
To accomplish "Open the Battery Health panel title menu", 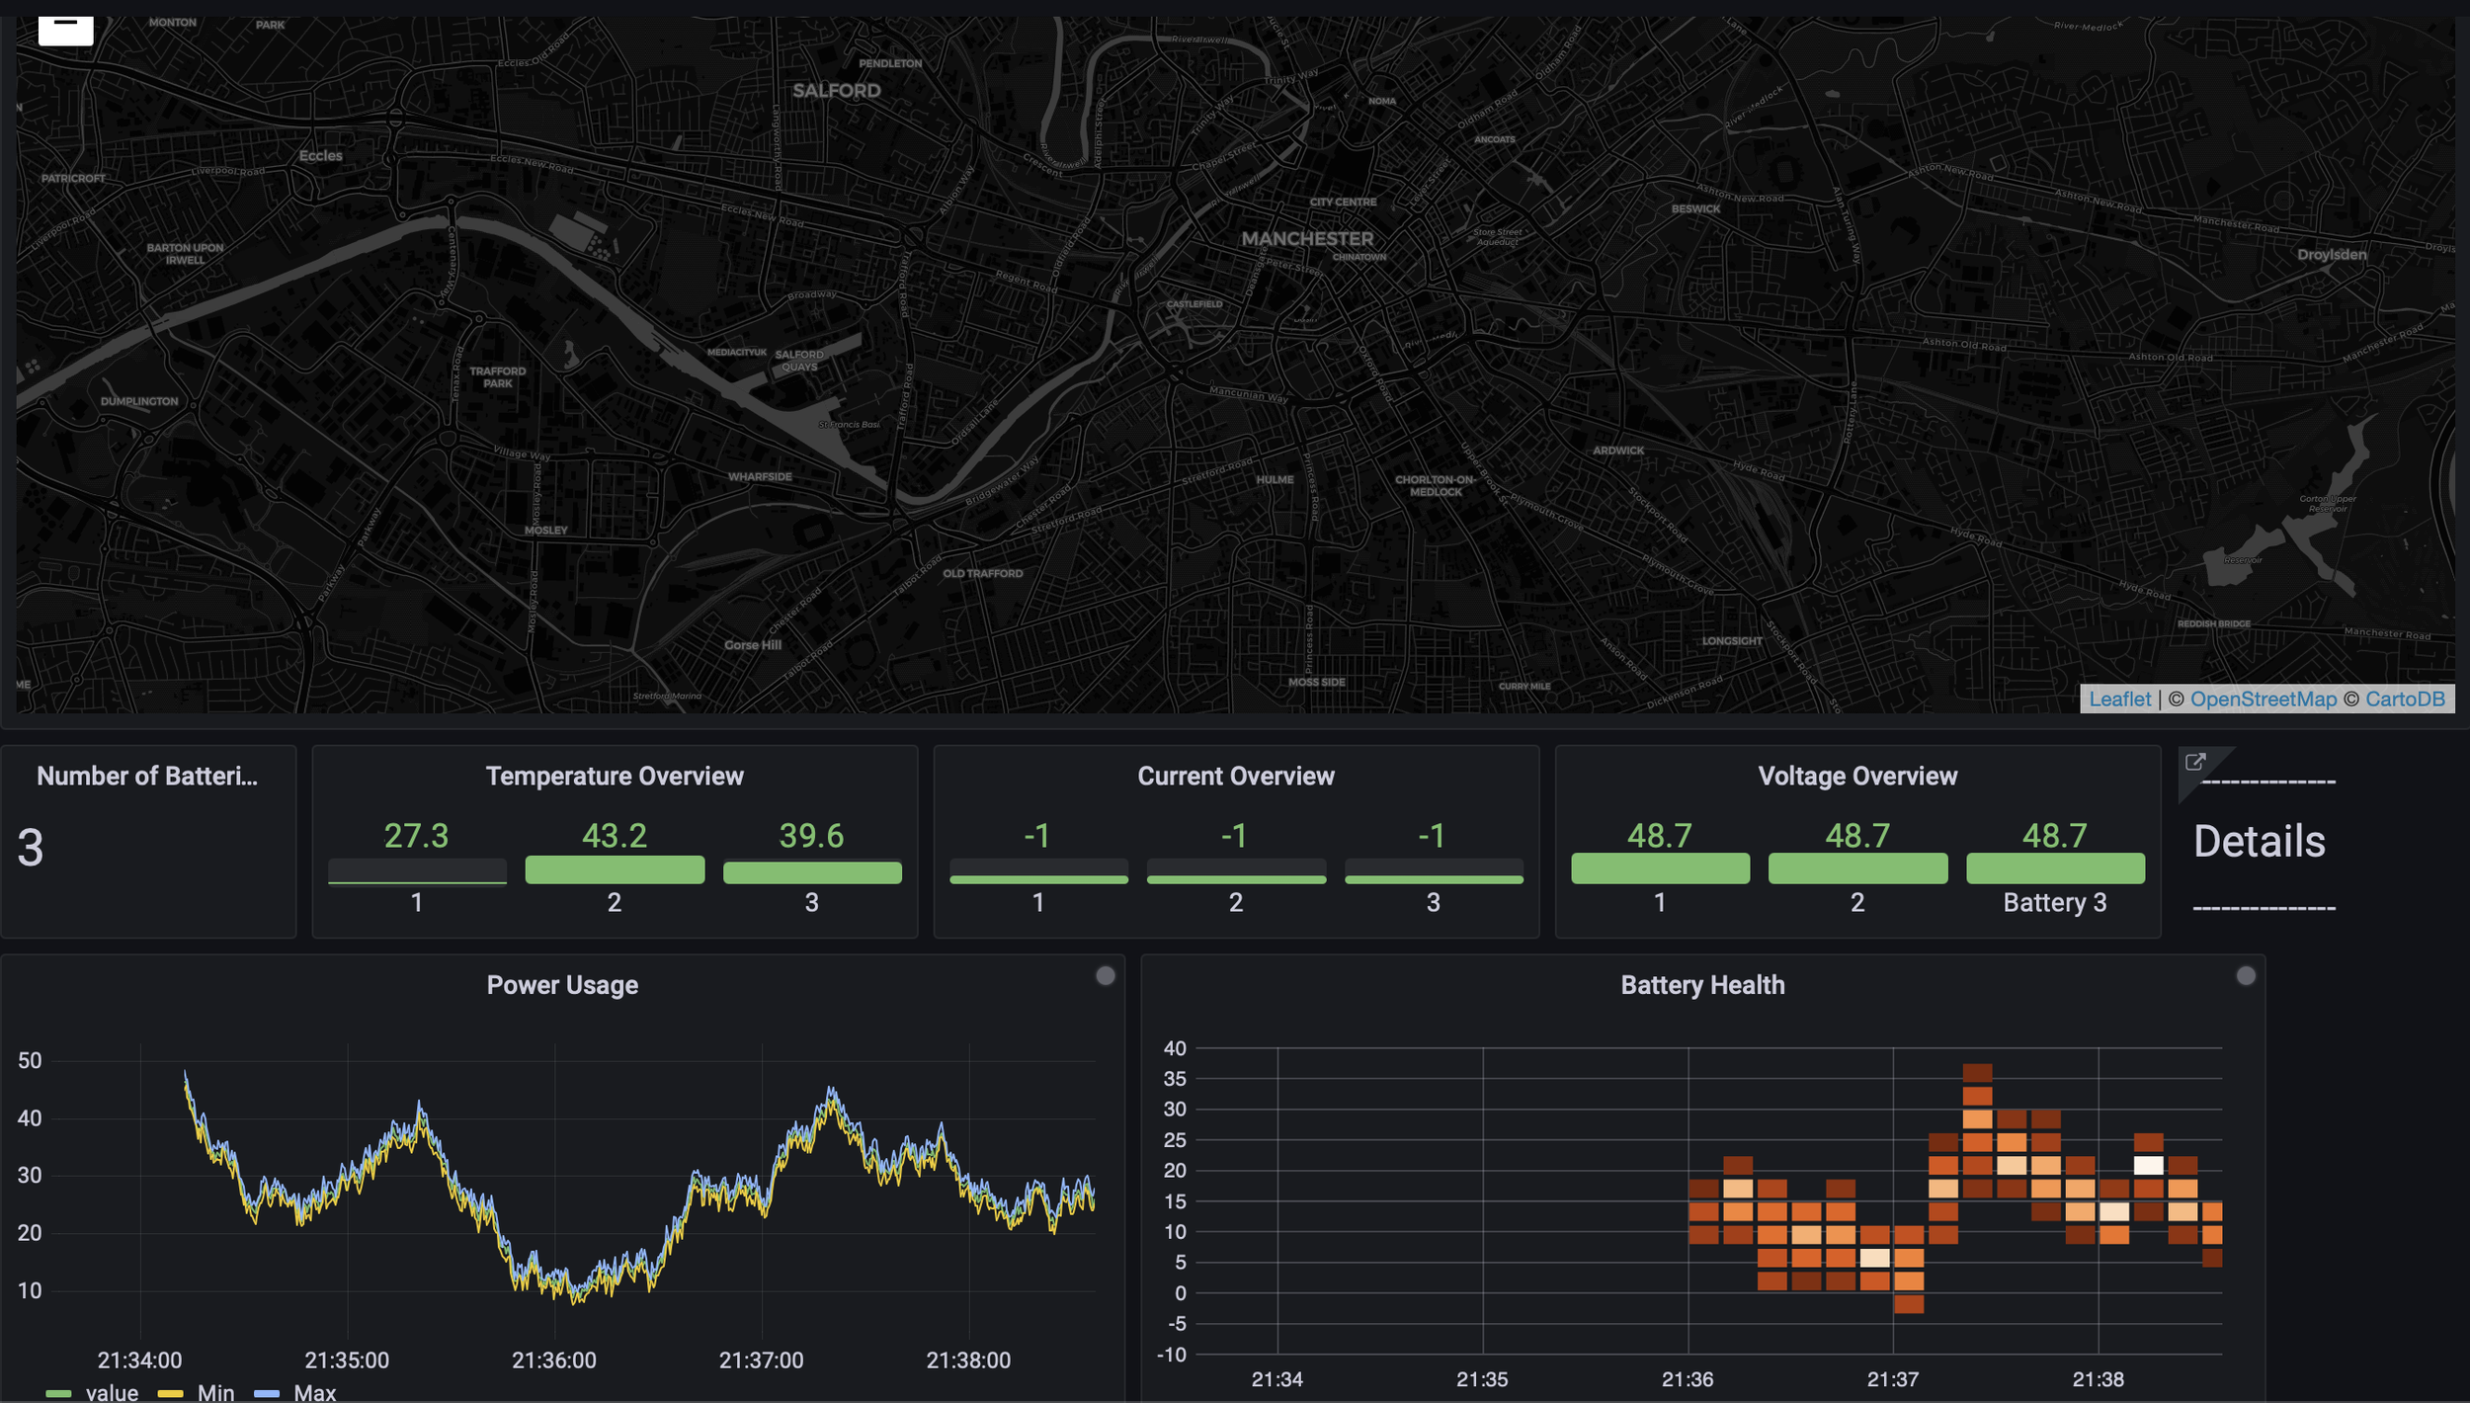I will click(x=1702, y=985).
